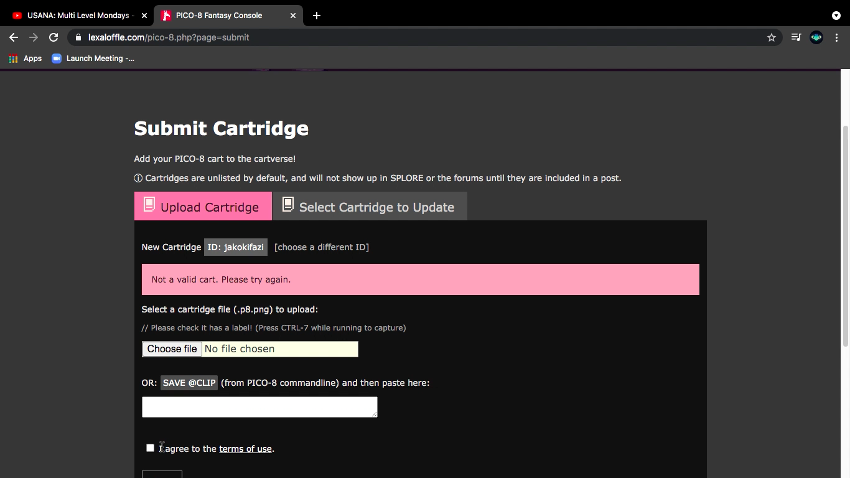The width and height of the screenshot is (850, 478).
Task: Bookmark this page with the star icon
Action: (772, 37)
